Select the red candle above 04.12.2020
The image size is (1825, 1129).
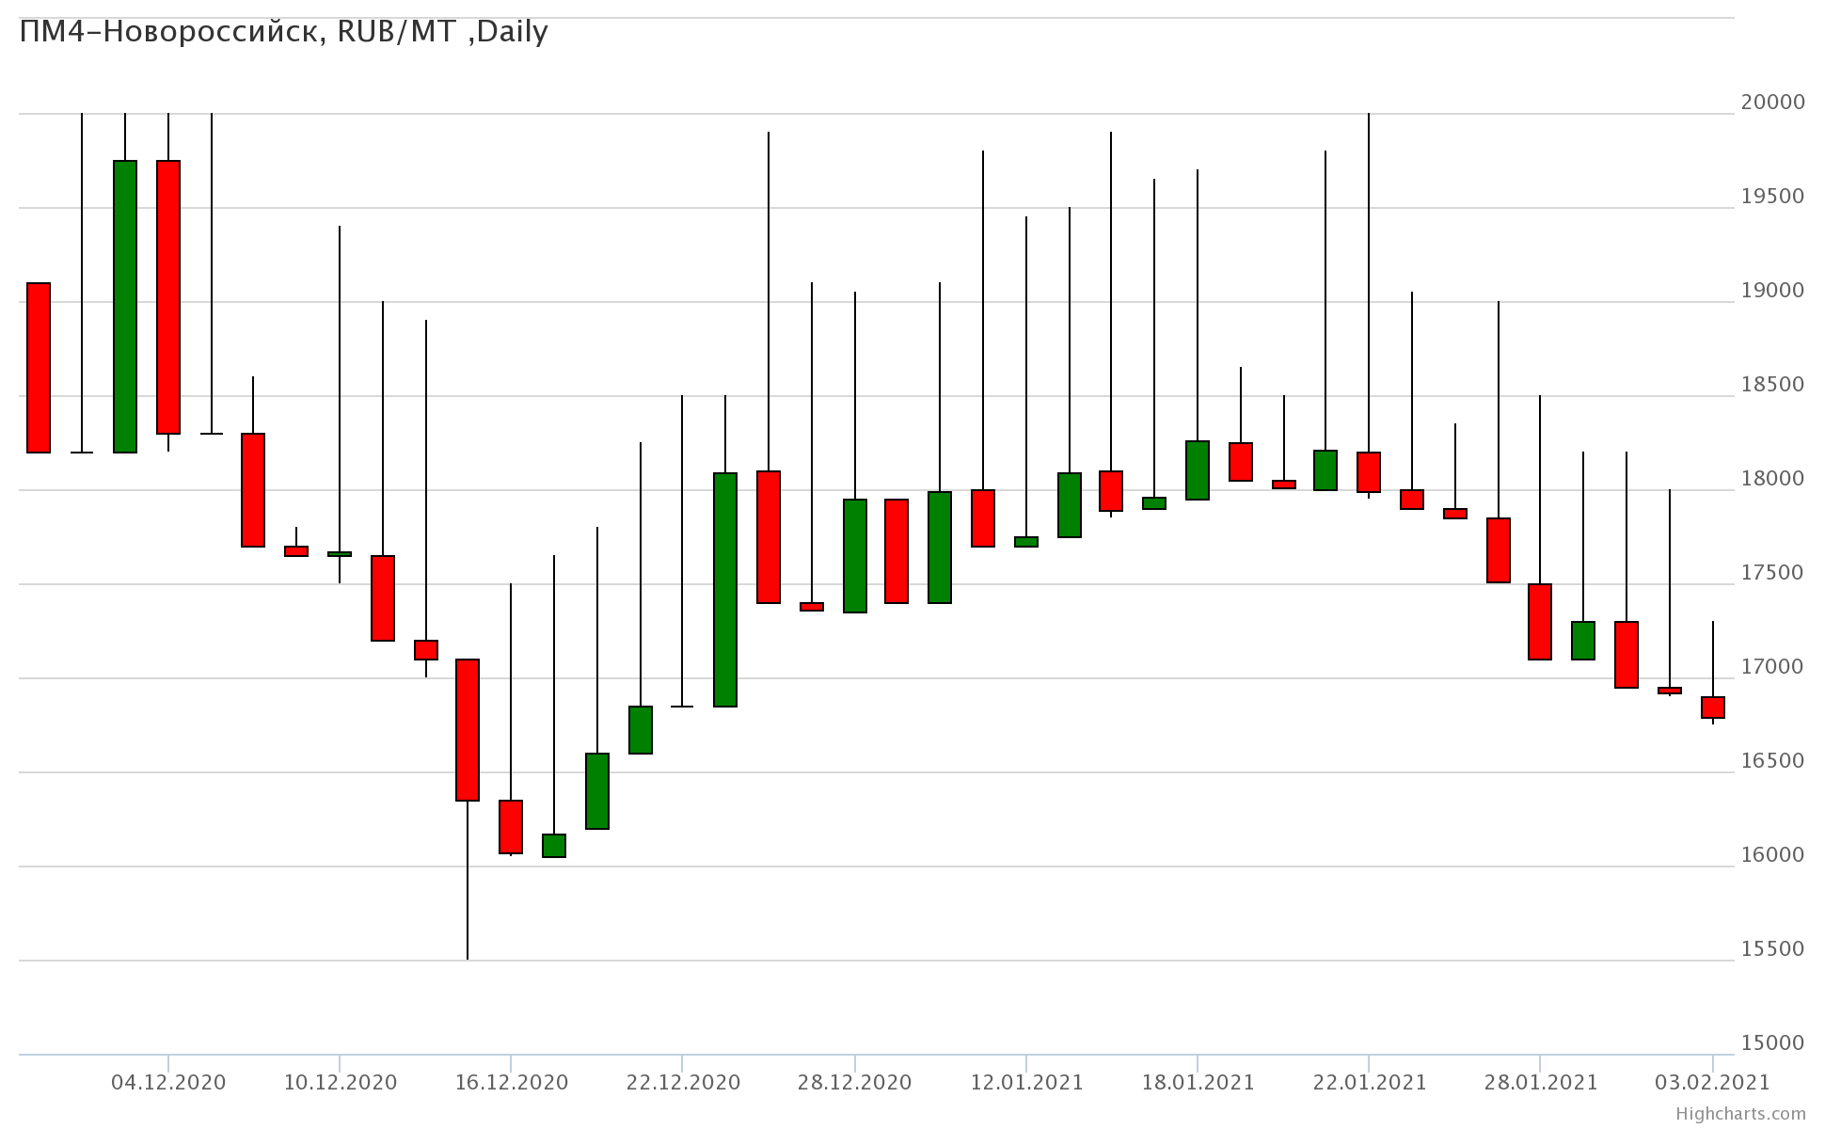tap(168, 296)
